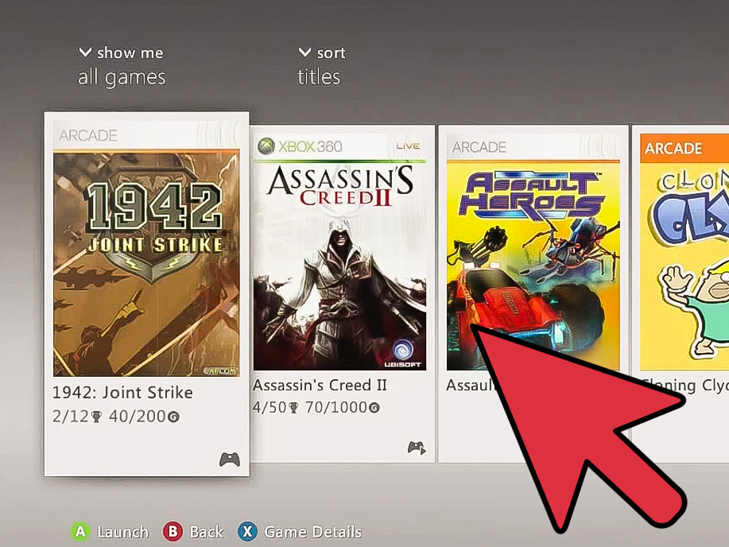
Task: Open the Assassin's Creed II cover art
Action: (x=340, y=265)
